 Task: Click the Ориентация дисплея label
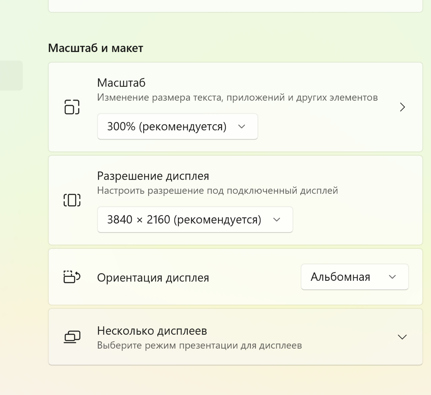click(x=153, y=278)
